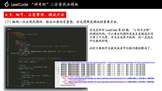Screen dimensions: 162x91
Task: Click code line 'import time' at line 10
Action: pos(23,48)
